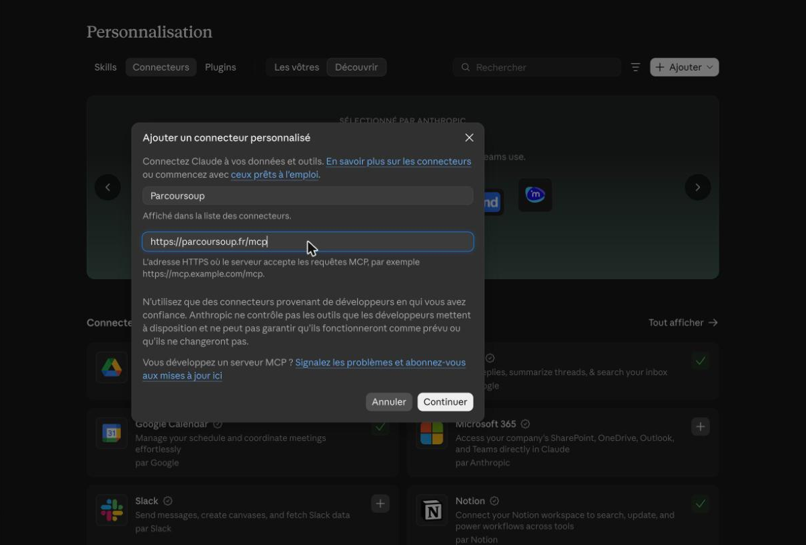Click the Notion logo icon
This screenshot has width=806, height=545.
431,509
